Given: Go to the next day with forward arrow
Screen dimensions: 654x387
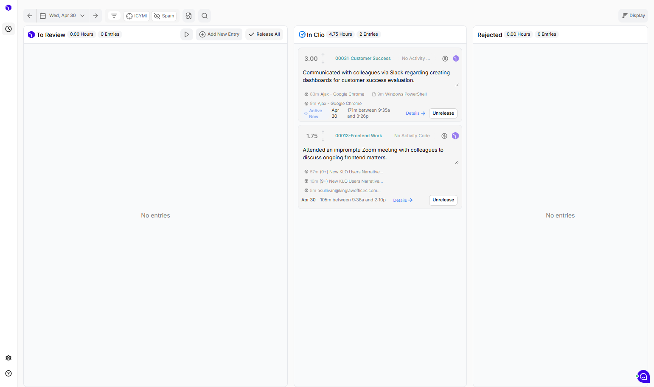Looking at the screenshot, I should coord(95,16).
